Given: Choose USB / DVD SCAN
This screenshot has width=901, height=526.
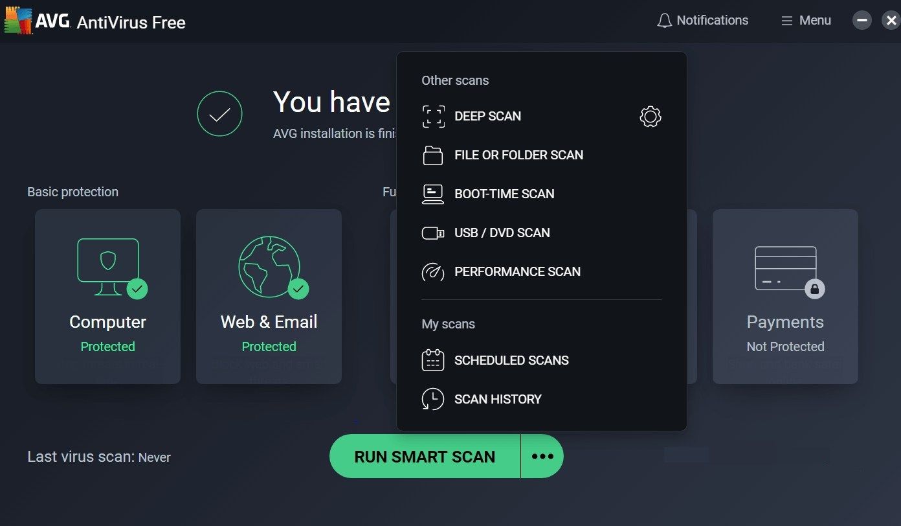Looking at the screenshot, I should [502, 233].
